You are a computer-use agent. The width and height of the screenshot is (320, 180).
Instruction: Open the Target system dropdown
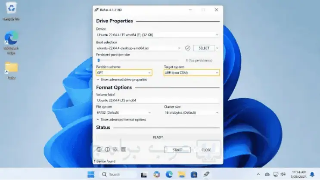coord(192,73)
